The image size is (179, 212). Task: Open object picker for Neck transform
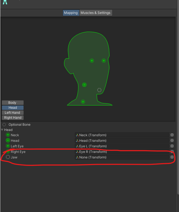click(172, 135)
